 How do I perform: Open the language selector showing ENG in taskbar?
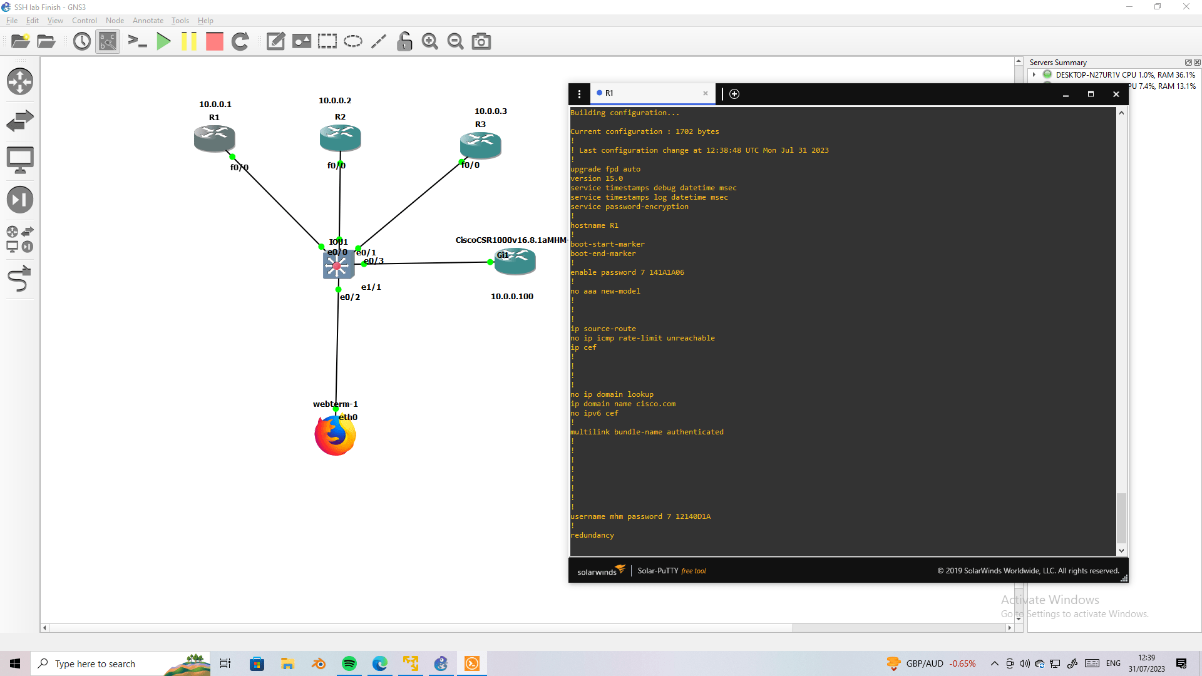click(1113, 663)
